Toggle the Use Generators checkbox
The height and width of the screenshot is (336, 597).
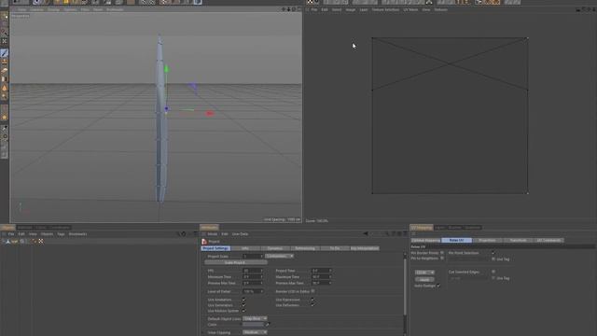243,305
